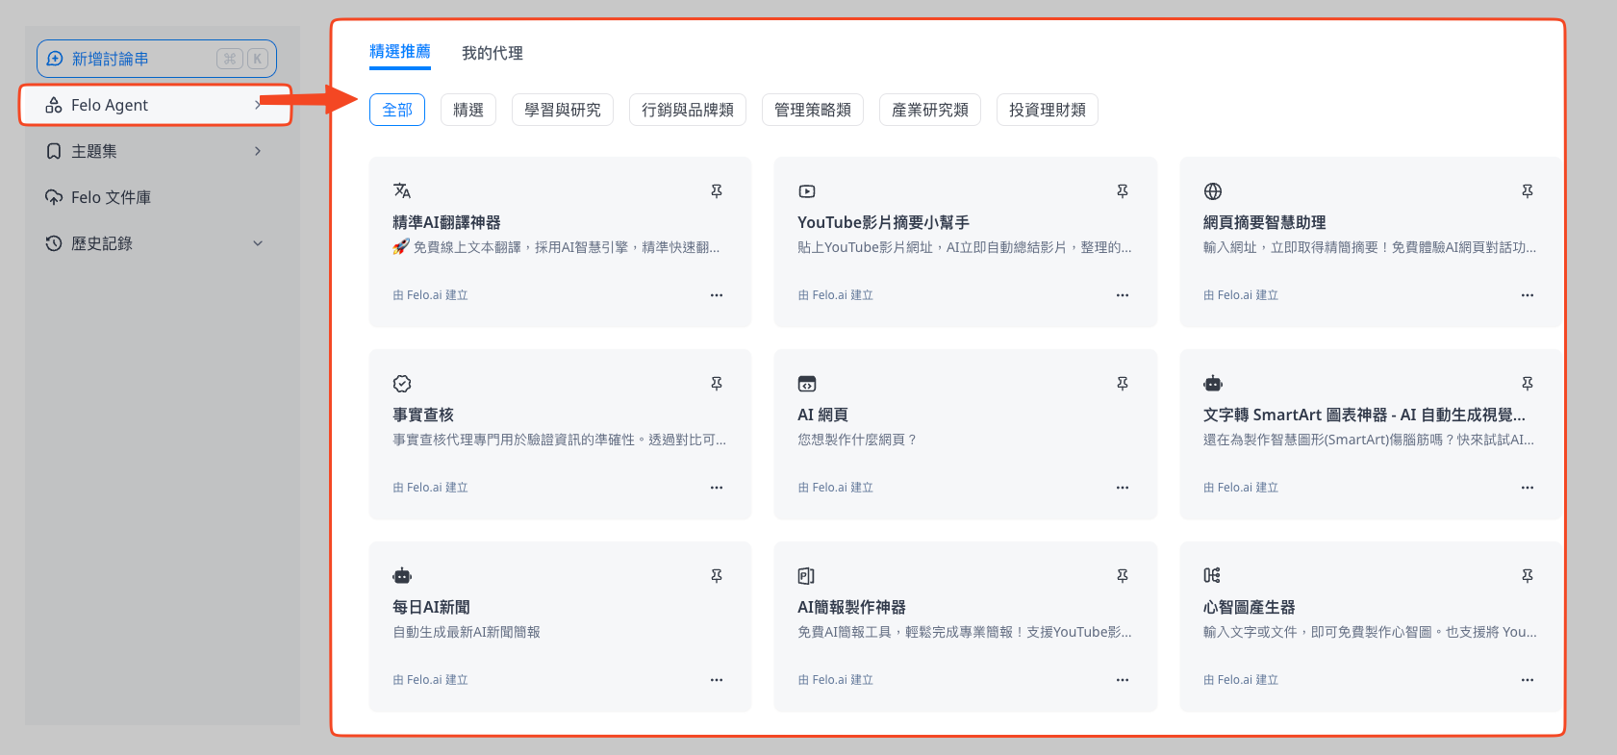Filter agents by 投資理財類
Screen dimensions: 1617x755
click(1048, 110)
